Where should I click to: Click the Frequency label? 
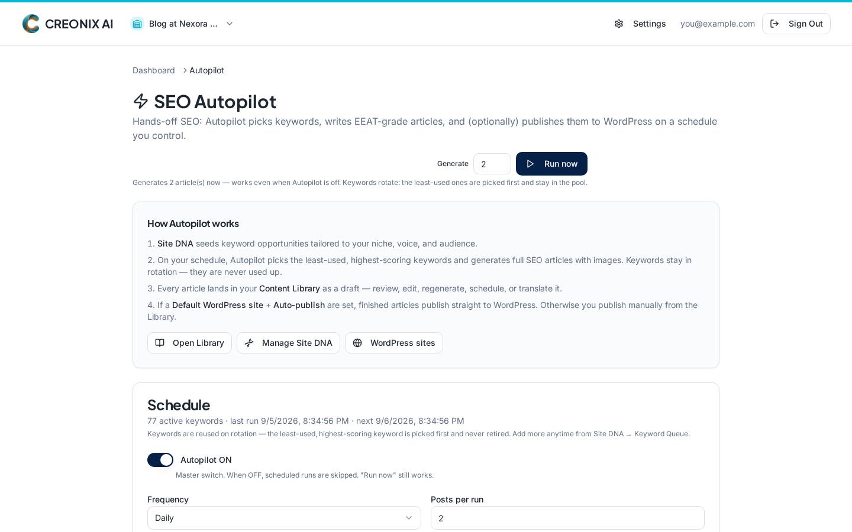click(x=168, y=499)
